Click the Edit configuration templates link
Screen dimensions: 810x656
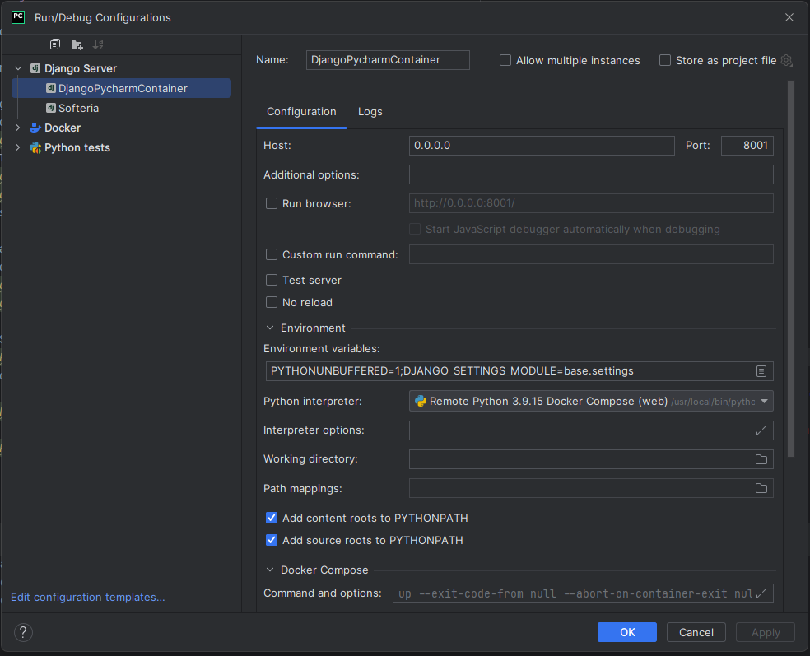pyautogui.click(x=87, y=597)
